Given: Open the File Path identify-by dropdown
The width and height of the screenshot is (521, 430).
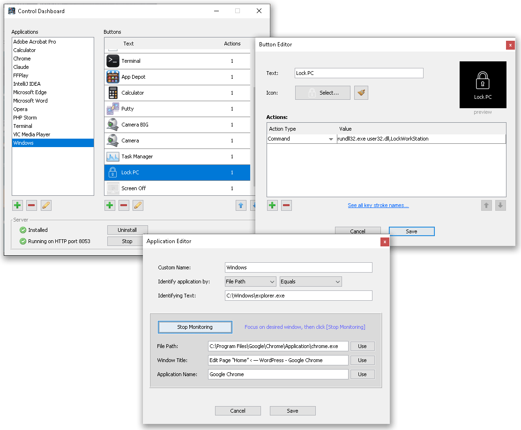Looking at the screenshot, I should point(250,282).
